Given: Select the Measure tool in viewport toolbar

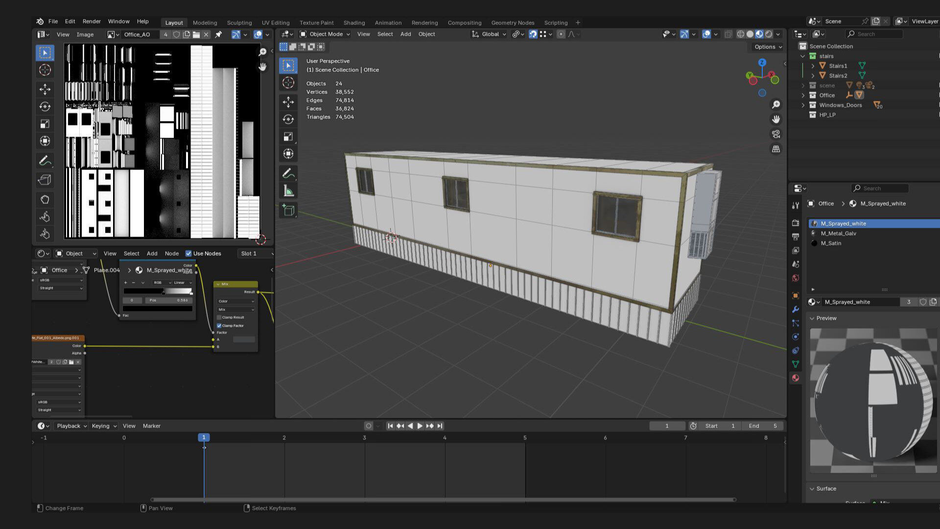Looking at the screenshot, I should tap(288, 191).
